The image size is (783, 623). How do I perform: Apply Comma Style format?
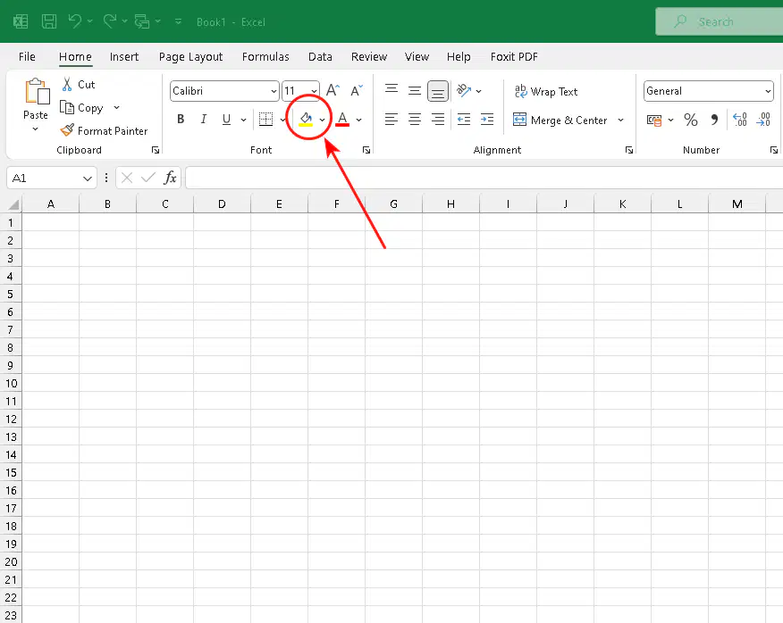(714, 120)
